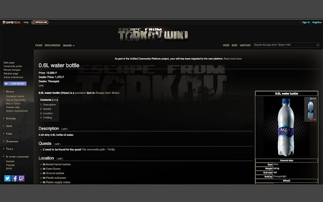Open the provision link in intro sentence

pyautogui.click(x=80, y=93)
